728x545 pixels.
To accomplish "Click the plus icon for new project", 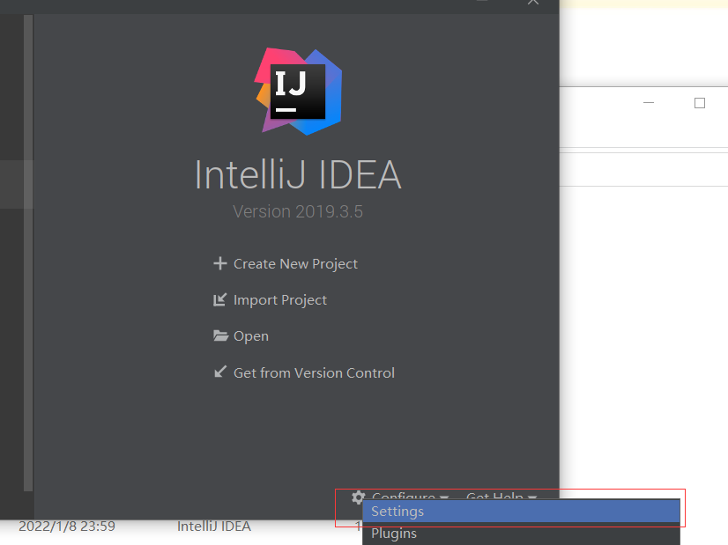I will point(220,263).
